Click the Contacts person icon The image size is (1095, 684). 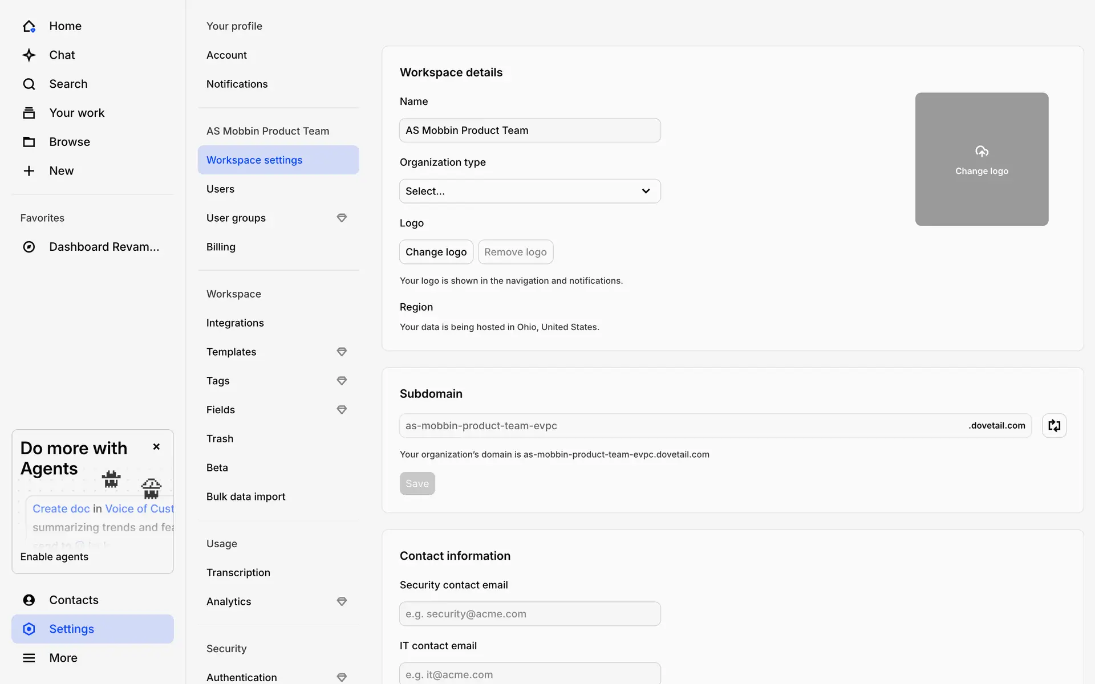tap(29, 600)
